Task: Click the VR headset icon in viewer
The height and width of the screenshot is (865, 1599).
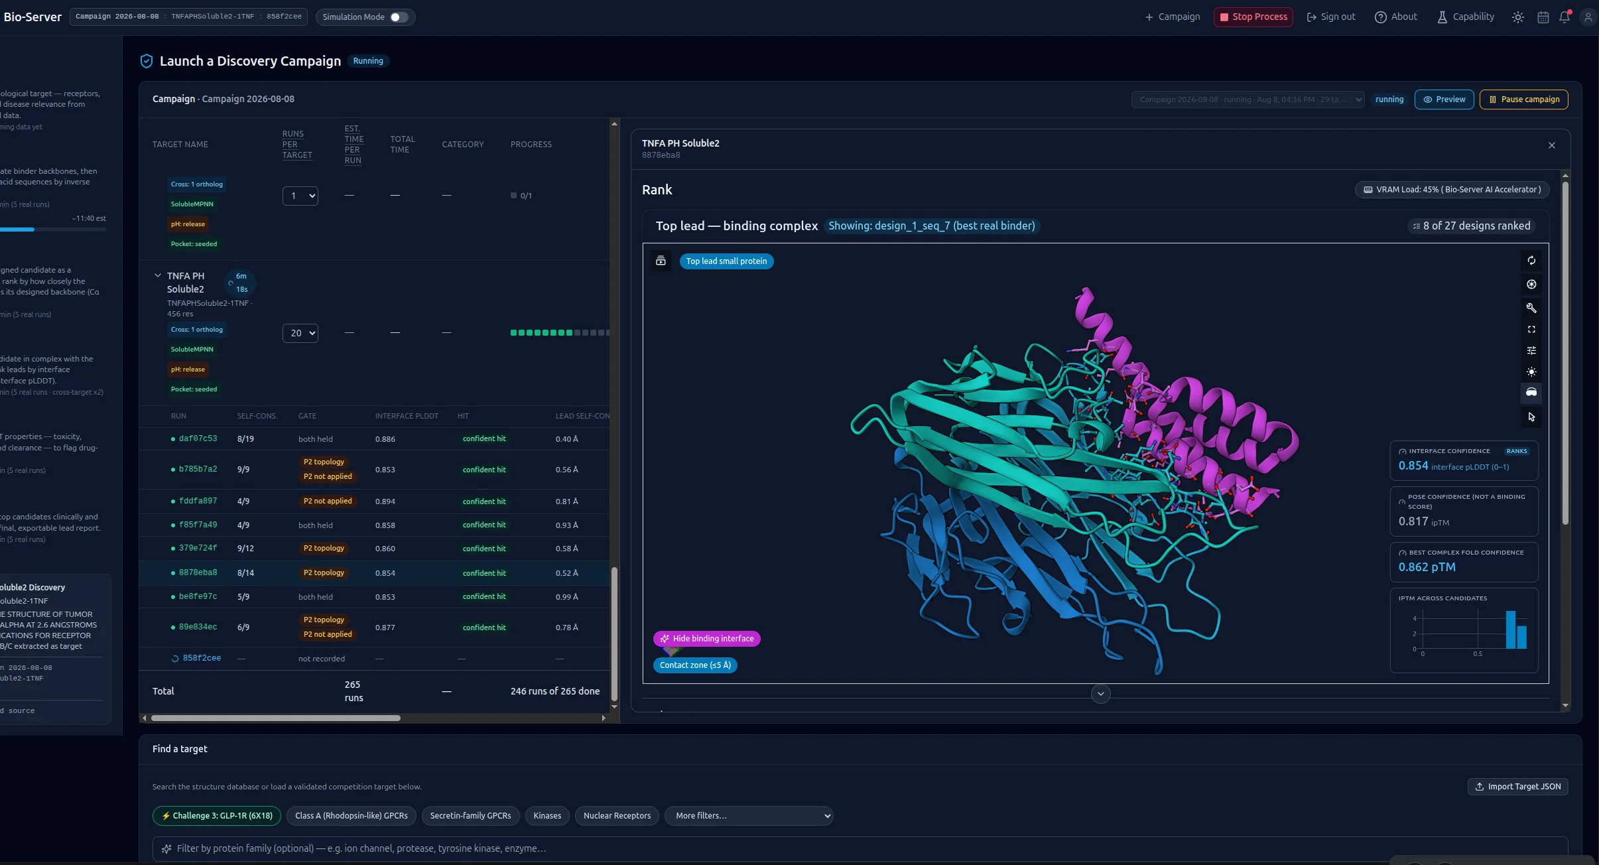Action: [1531, 393]
